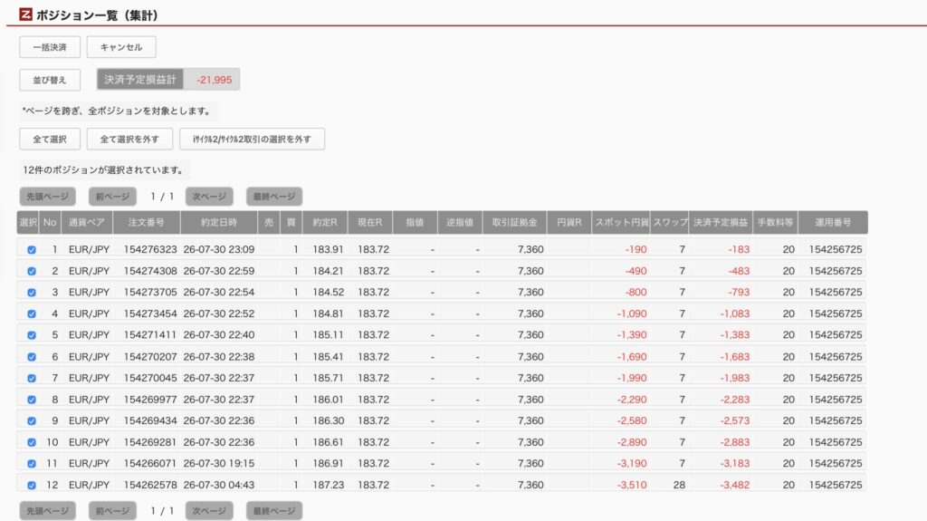Click order number 154276323 in row 1
Image resolution: width=927 pixels, height=521 pixels.
pyautogui.click(x=150, y=249)
